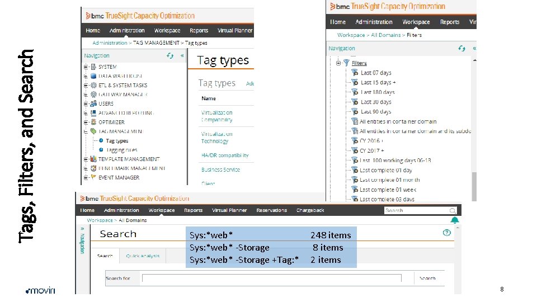This screenshot has height=302, width=537.
Task: Select Last complete 01 day filter
Action: click(385, 170)
